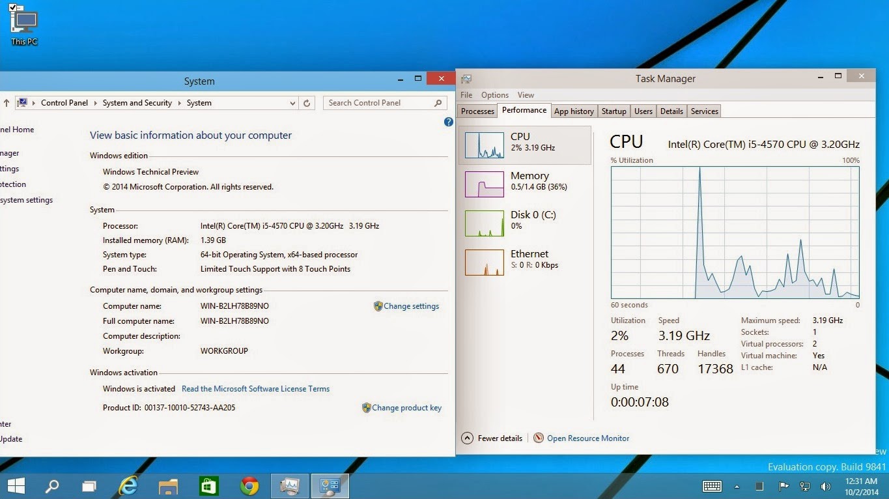Tick the checkbox on This PC icon

click(13, 8)
